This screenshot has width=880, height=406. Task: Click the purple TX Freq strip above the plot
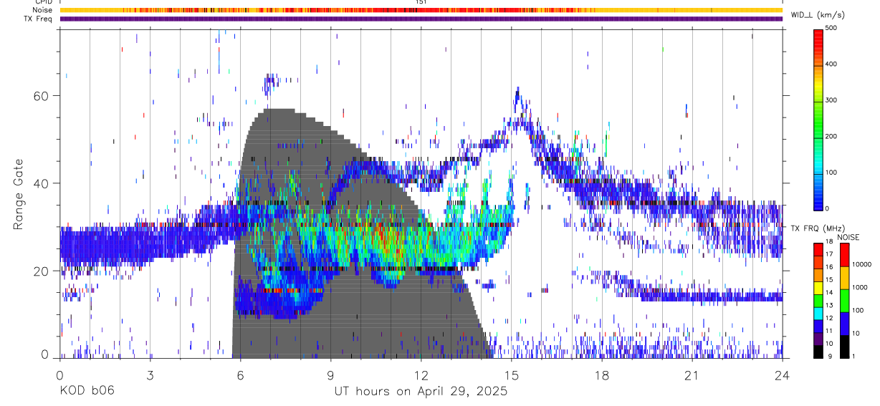pyautogui.click(x=421, y=19)
